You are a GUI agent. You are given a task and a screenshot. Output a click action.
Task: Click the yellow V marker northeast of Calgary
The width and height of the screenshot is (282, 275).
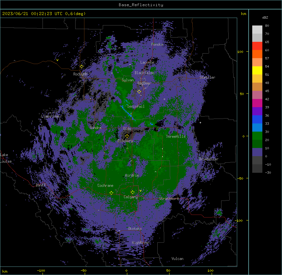click(140, 191)
